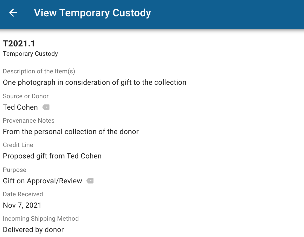Click the View Temporary Custody title bar
The image size is (304, 237).
[x=92, y=13]
